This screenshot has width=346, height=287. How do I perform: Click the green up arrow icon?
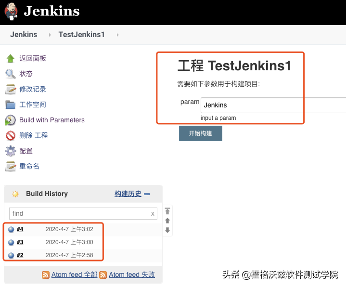(x=11, y=58)
